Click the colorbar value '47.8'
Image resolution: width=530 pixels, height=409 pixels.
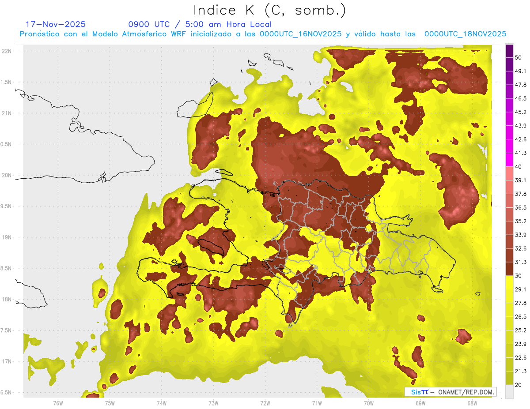click(x=521, y=85)
